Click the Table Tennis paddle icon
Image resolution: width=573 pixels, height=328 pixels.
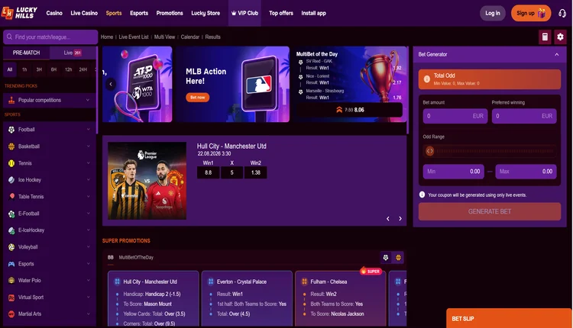[x=11, y=197]
